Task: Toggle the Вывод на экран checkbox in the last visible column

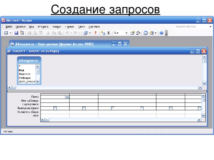Action: click(200, 108)
